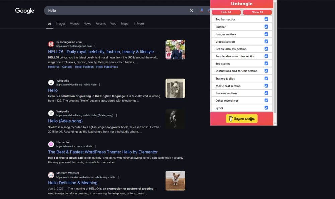Switch to the Forums tab
Image resolution: width=335 pixels, height=199 pixels.
tap(100, 24)
